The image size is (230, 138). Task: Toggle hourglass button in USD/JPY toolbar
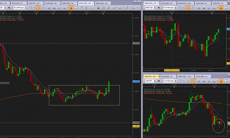(x=221, y=81)
